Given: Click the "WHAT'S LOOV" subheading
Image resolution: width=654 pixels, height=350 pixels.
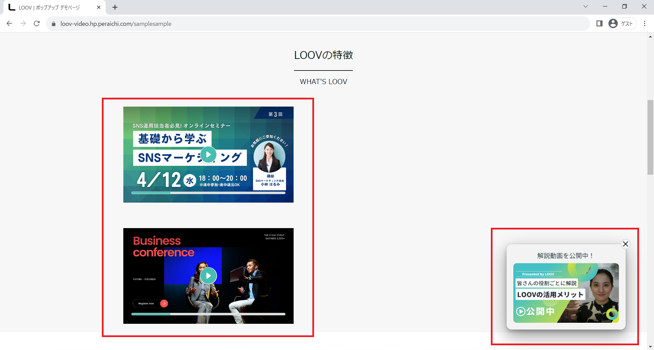Looking at the screenshot, I should (x=324, y=82).
